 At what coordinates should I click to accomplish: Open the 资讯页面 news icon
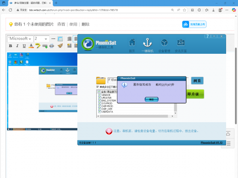pos(181,44)
